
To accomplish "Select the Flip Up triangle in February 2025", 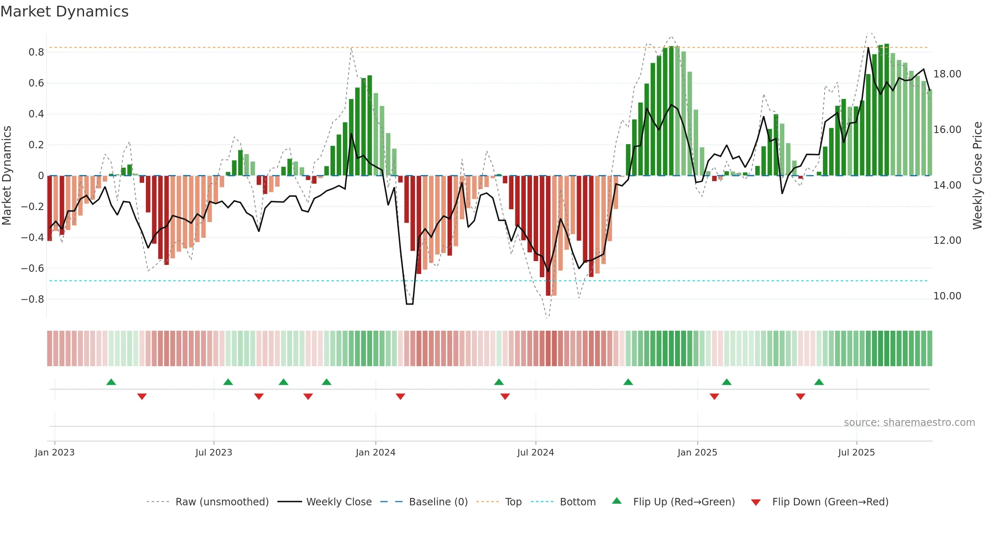I will point(727,382).
